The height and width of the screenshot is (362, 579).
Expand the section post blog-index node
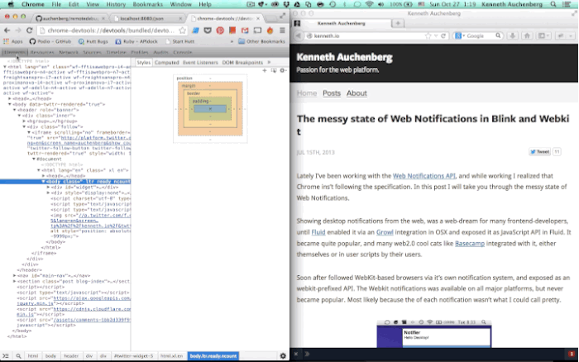click(15, 281)
